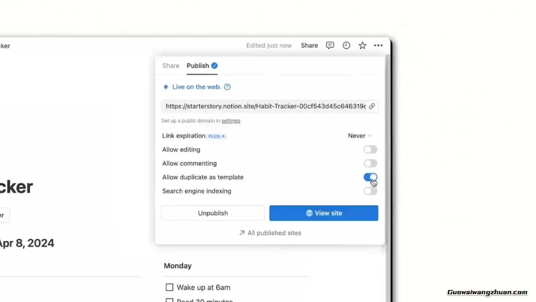Star this page as favorite
This screenshot has height=302, width=536.
[x=362, y=45]
